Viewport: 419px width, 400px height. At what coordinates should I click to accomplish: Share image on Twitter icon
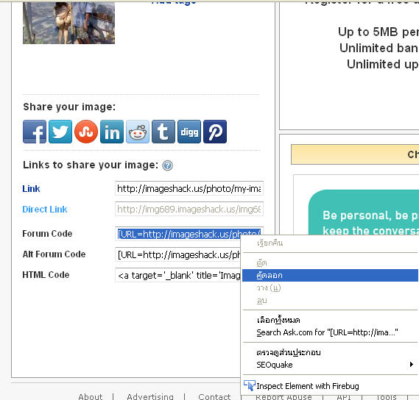[x=60, y=132]
